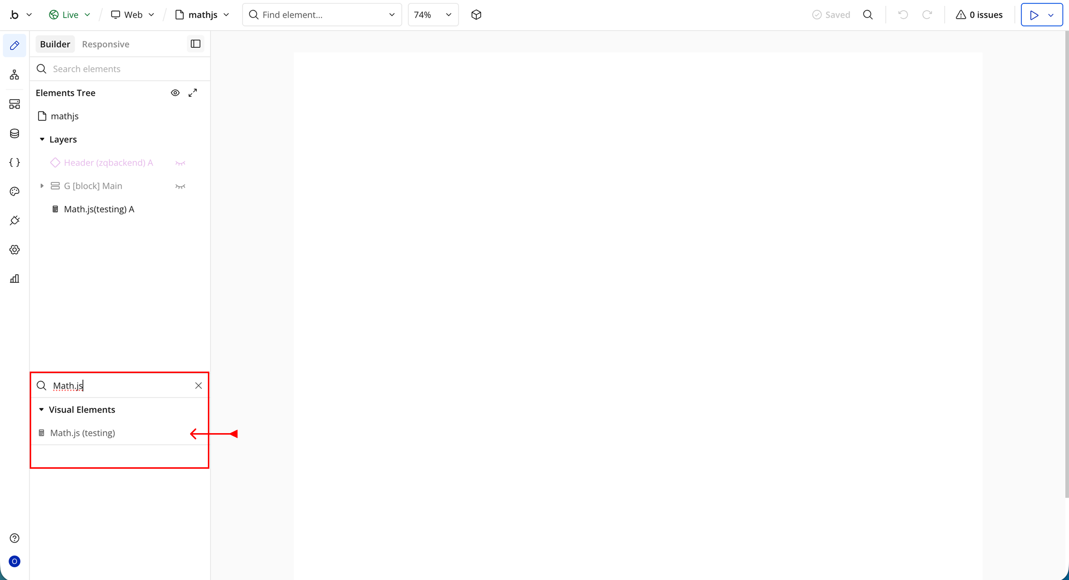This screenshot has width=1069, height=580.
Task: Show the hidden G [block] Main layer
Action: coord(180,186)
